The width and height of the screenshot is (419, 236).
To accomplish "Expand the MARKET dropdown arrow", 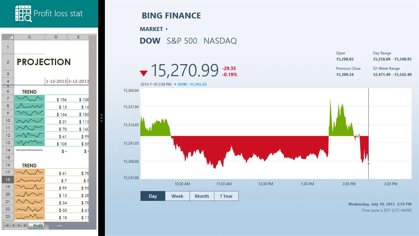I will point(167,29).
